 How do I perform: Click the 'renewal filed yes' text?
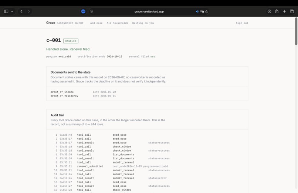click(x=142, y=57)
